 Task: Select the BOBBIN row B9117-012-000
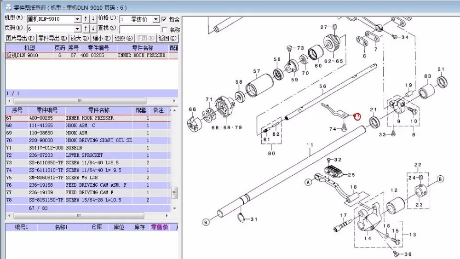click(x=88, y=148)
